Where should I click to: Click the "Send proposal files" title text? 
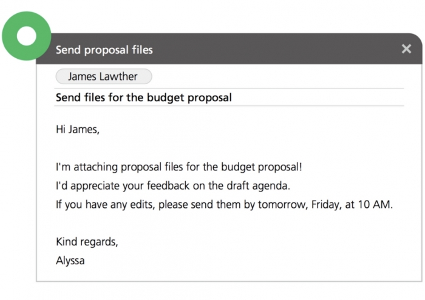coord(104,50)
